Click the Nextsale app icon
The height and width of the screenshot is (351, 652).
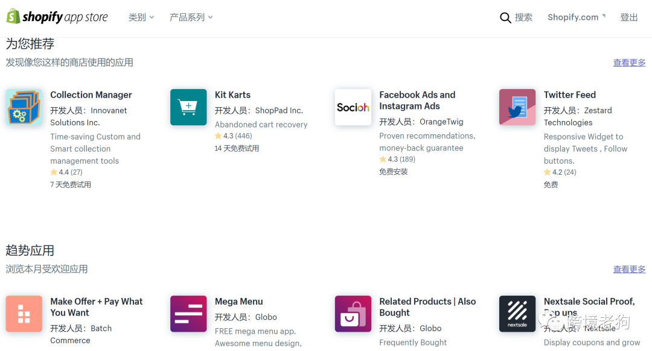point(517,314)
